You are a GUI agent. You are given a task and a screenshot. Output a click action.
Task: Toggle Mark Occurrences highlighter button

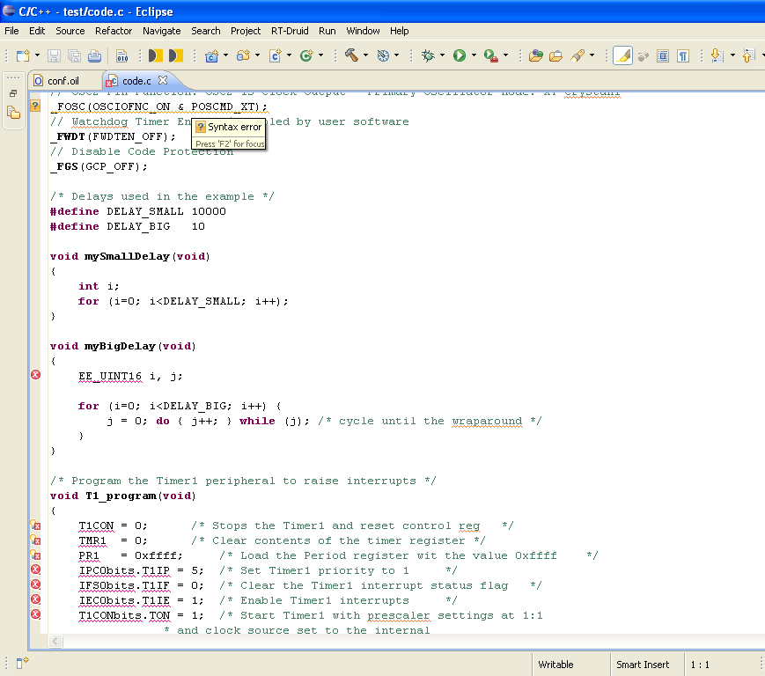623,55
